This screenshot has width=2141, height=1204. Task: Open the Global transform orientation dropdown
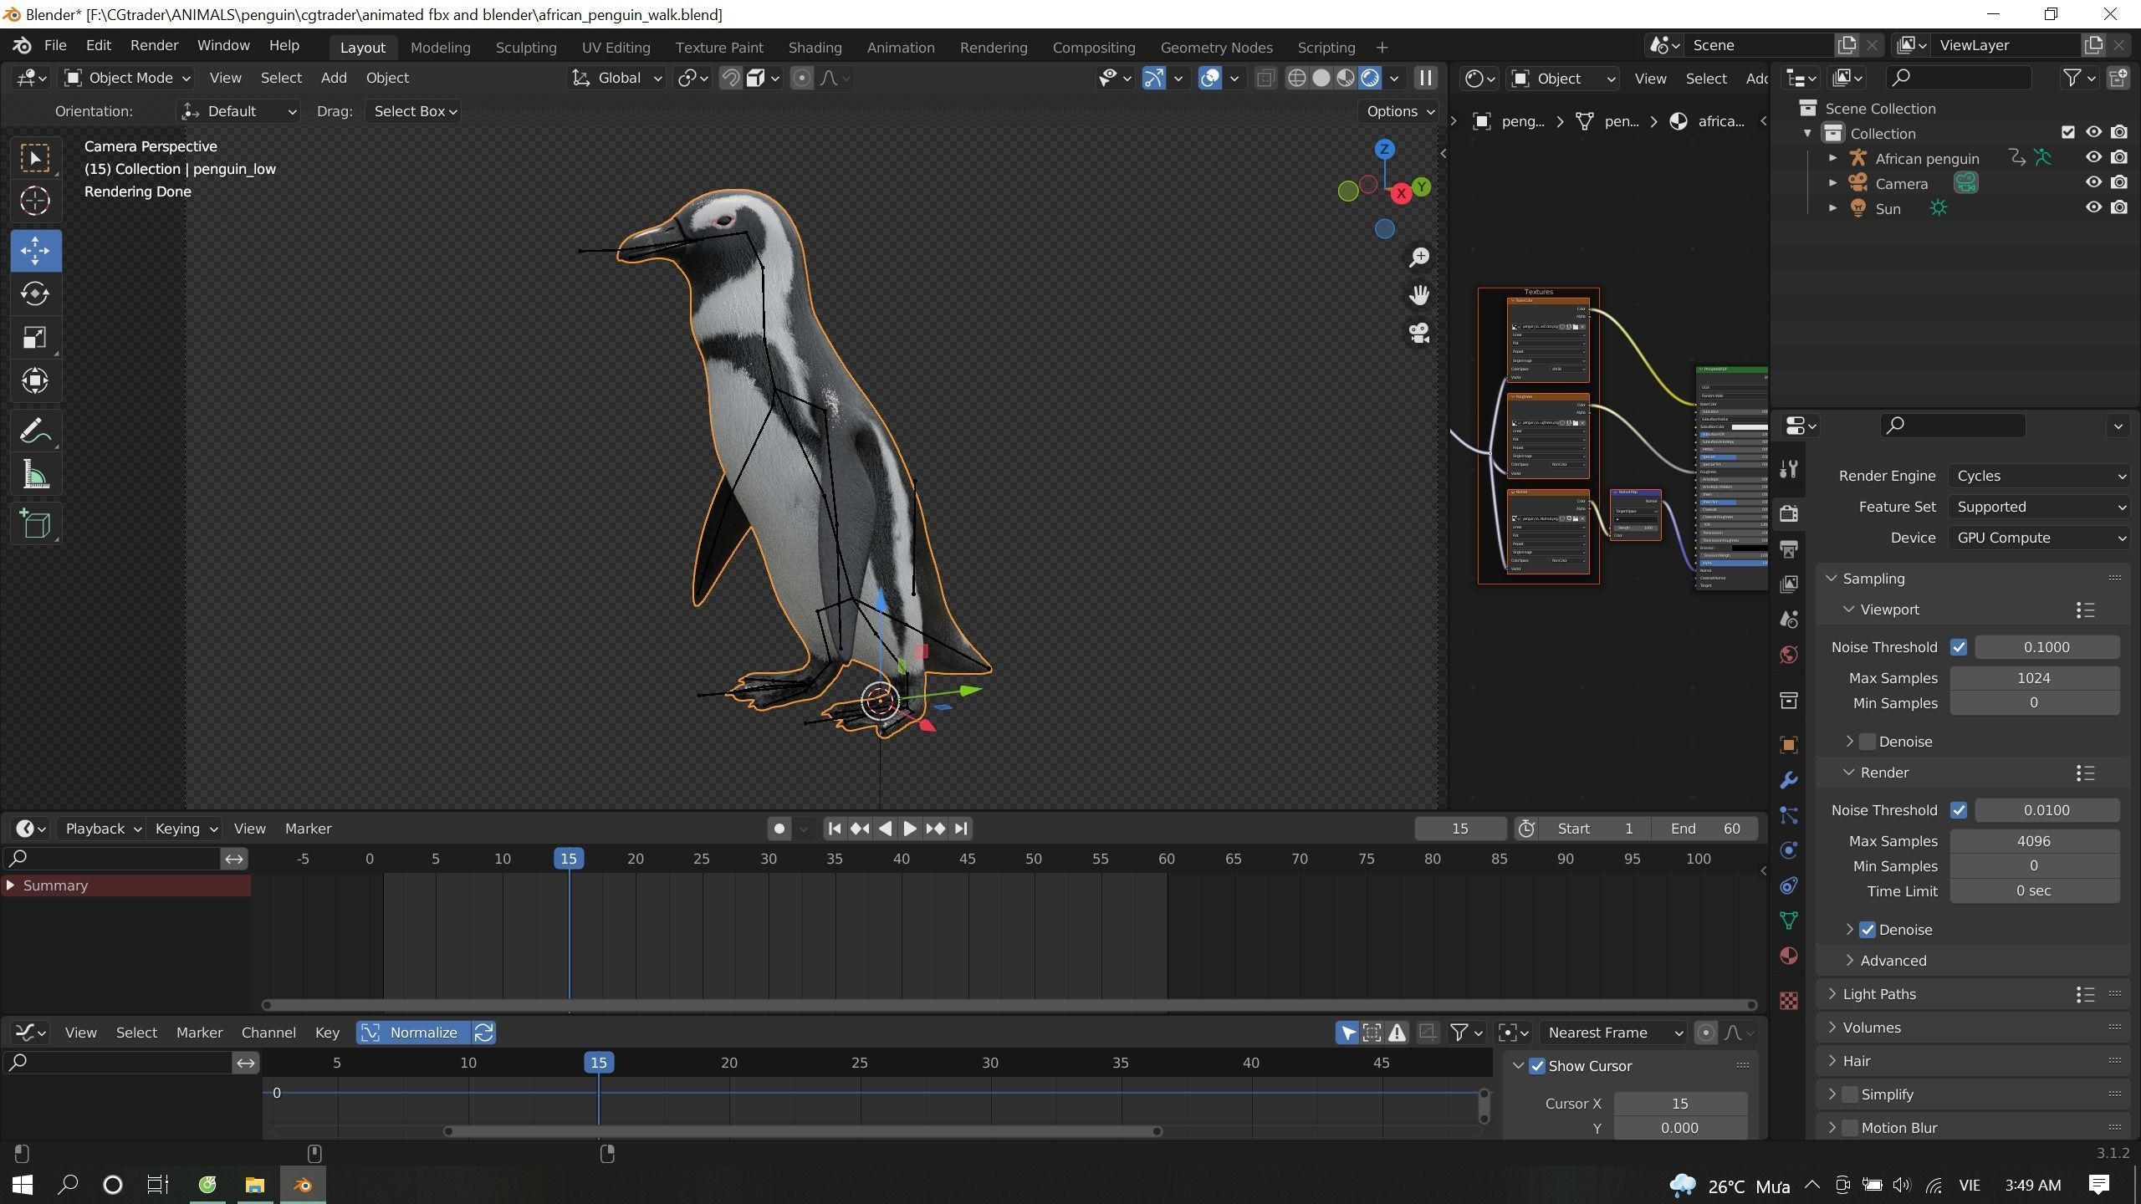pos(616,78)
